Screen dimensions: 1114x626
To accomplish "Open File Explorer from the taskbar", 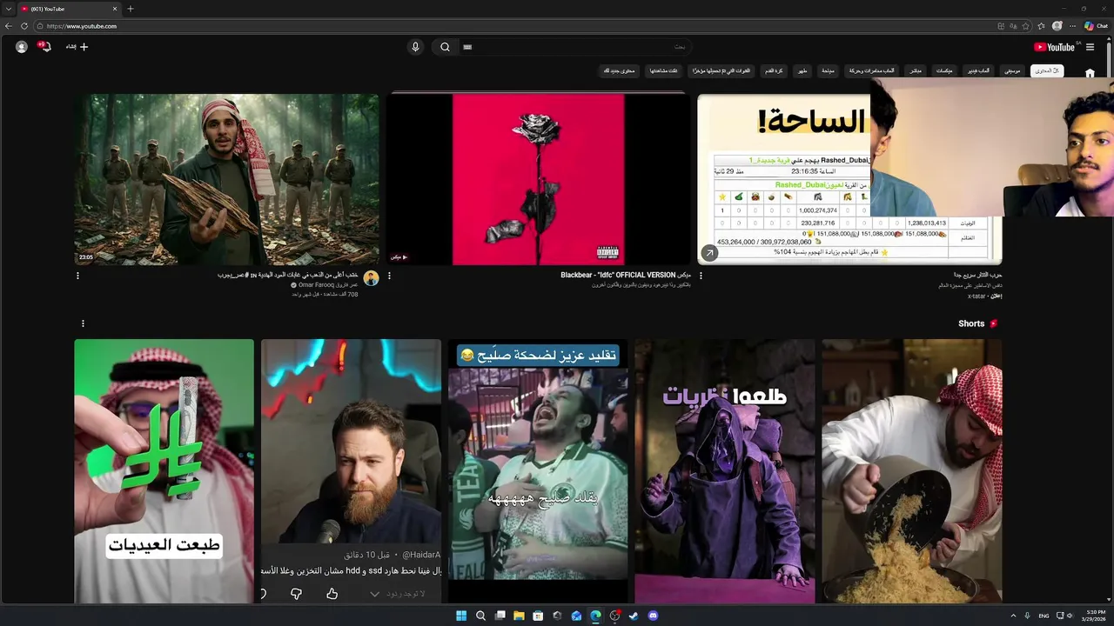I will [x=519, y=616].
